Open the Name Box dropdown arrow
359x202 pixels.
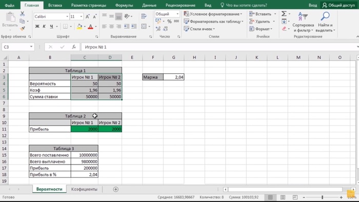pos(31,47)
